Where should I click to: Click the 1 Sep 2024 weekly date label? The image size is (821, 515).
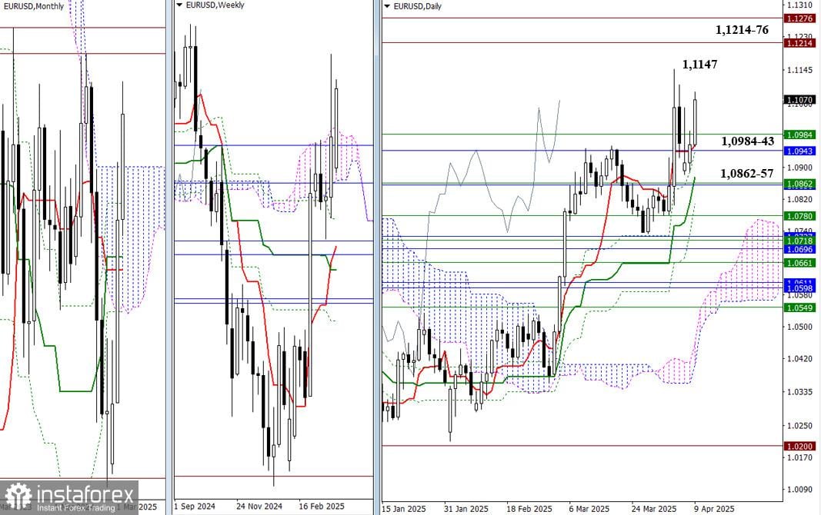pyautogui.click(x=194, y=506)
